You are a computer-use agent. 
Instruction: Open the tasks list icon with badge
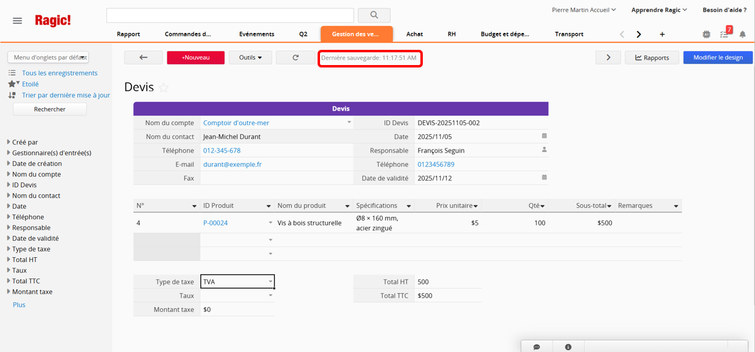725,34
